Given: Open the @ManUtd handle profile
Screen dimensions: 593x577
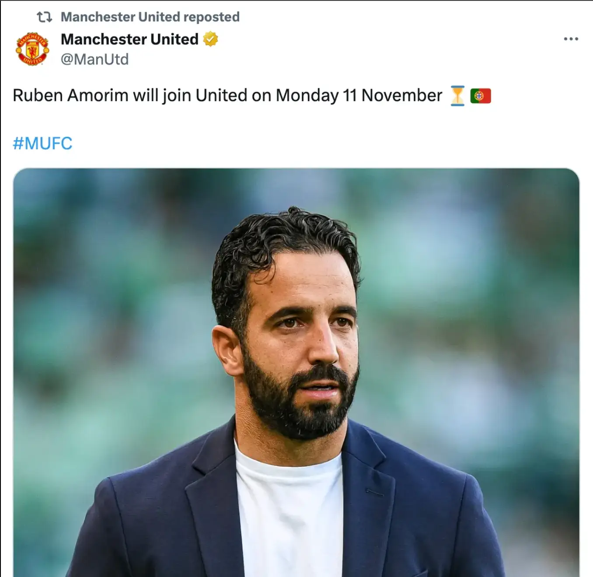Looking at the screenshot, I should 94,59.
